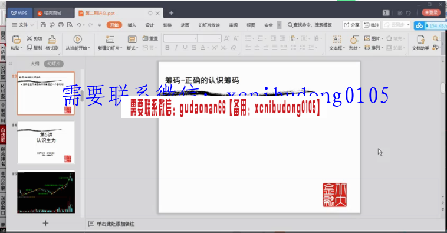Open the File (文件) menu dropdown

(x=23, y=25)
